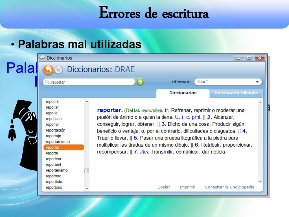289x217 pixels.
Task: Click the 'Am.' abbreviation in sense 7
Action: point(144,152)
